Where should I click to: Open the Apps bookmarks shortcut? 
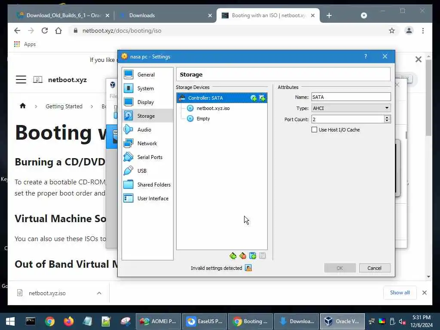point(24,44)
